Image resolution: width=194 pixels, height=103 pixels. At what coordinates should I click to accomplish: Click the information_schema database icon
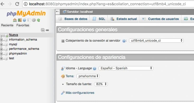(x=6, y=40)
